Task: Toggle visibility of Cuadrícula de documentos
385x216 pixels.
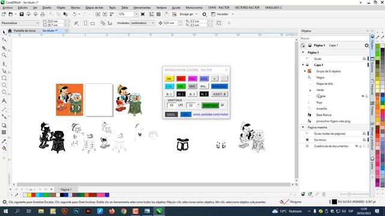Action: click(x=357, y=146)
